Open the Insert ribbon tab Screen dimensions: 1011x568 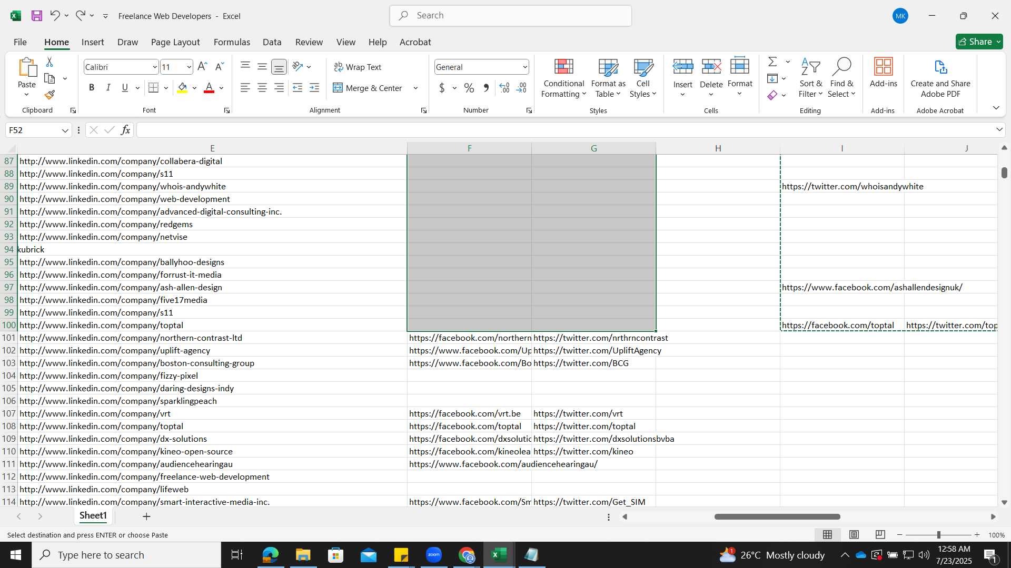click(93, 42)
